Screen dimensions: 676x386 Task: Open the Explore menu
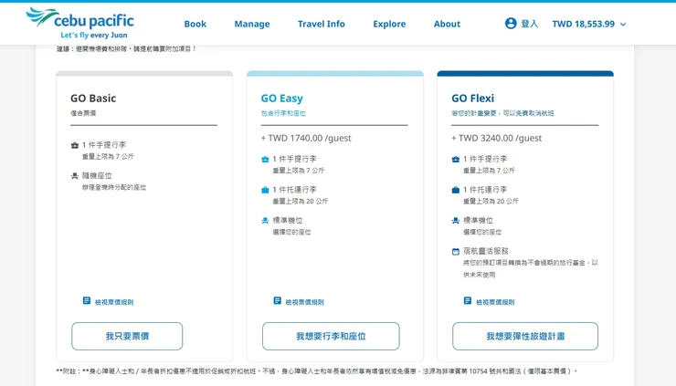point(389,24)
